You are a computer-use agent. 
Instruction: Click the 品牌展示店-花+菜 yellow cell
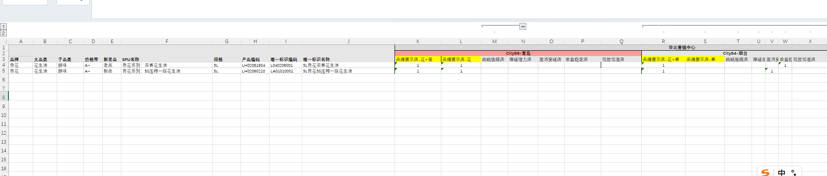[x=418, y=59]
